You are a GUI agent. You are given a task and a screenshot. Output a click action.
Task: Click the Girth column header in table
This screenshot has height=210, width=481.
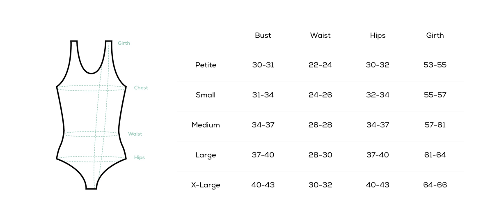point(435,35)
